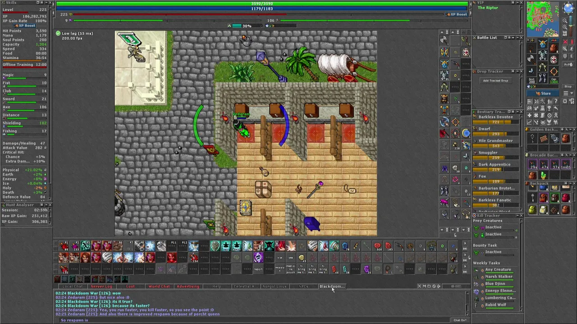577x324 pixels.
Task: Click the Stamina value row
Action: tap(24, 58)
